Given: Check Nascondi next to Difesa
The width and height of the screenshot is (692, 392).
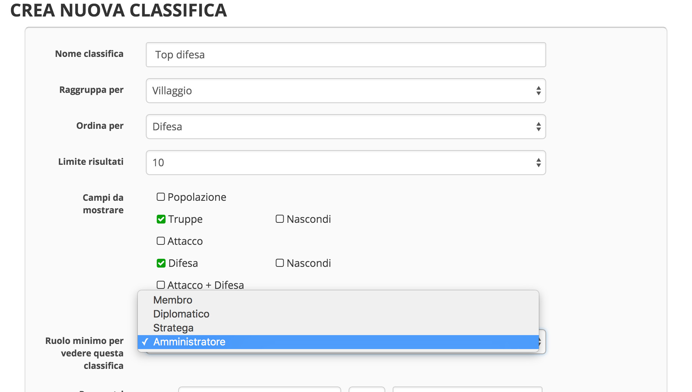Looking at the screenshot, I should (280, 263).
